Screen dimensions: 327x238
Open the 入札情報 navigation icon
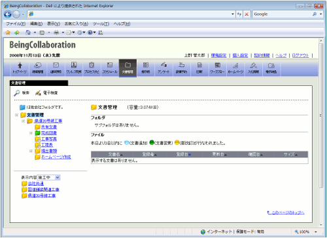[x=253, y=68]
